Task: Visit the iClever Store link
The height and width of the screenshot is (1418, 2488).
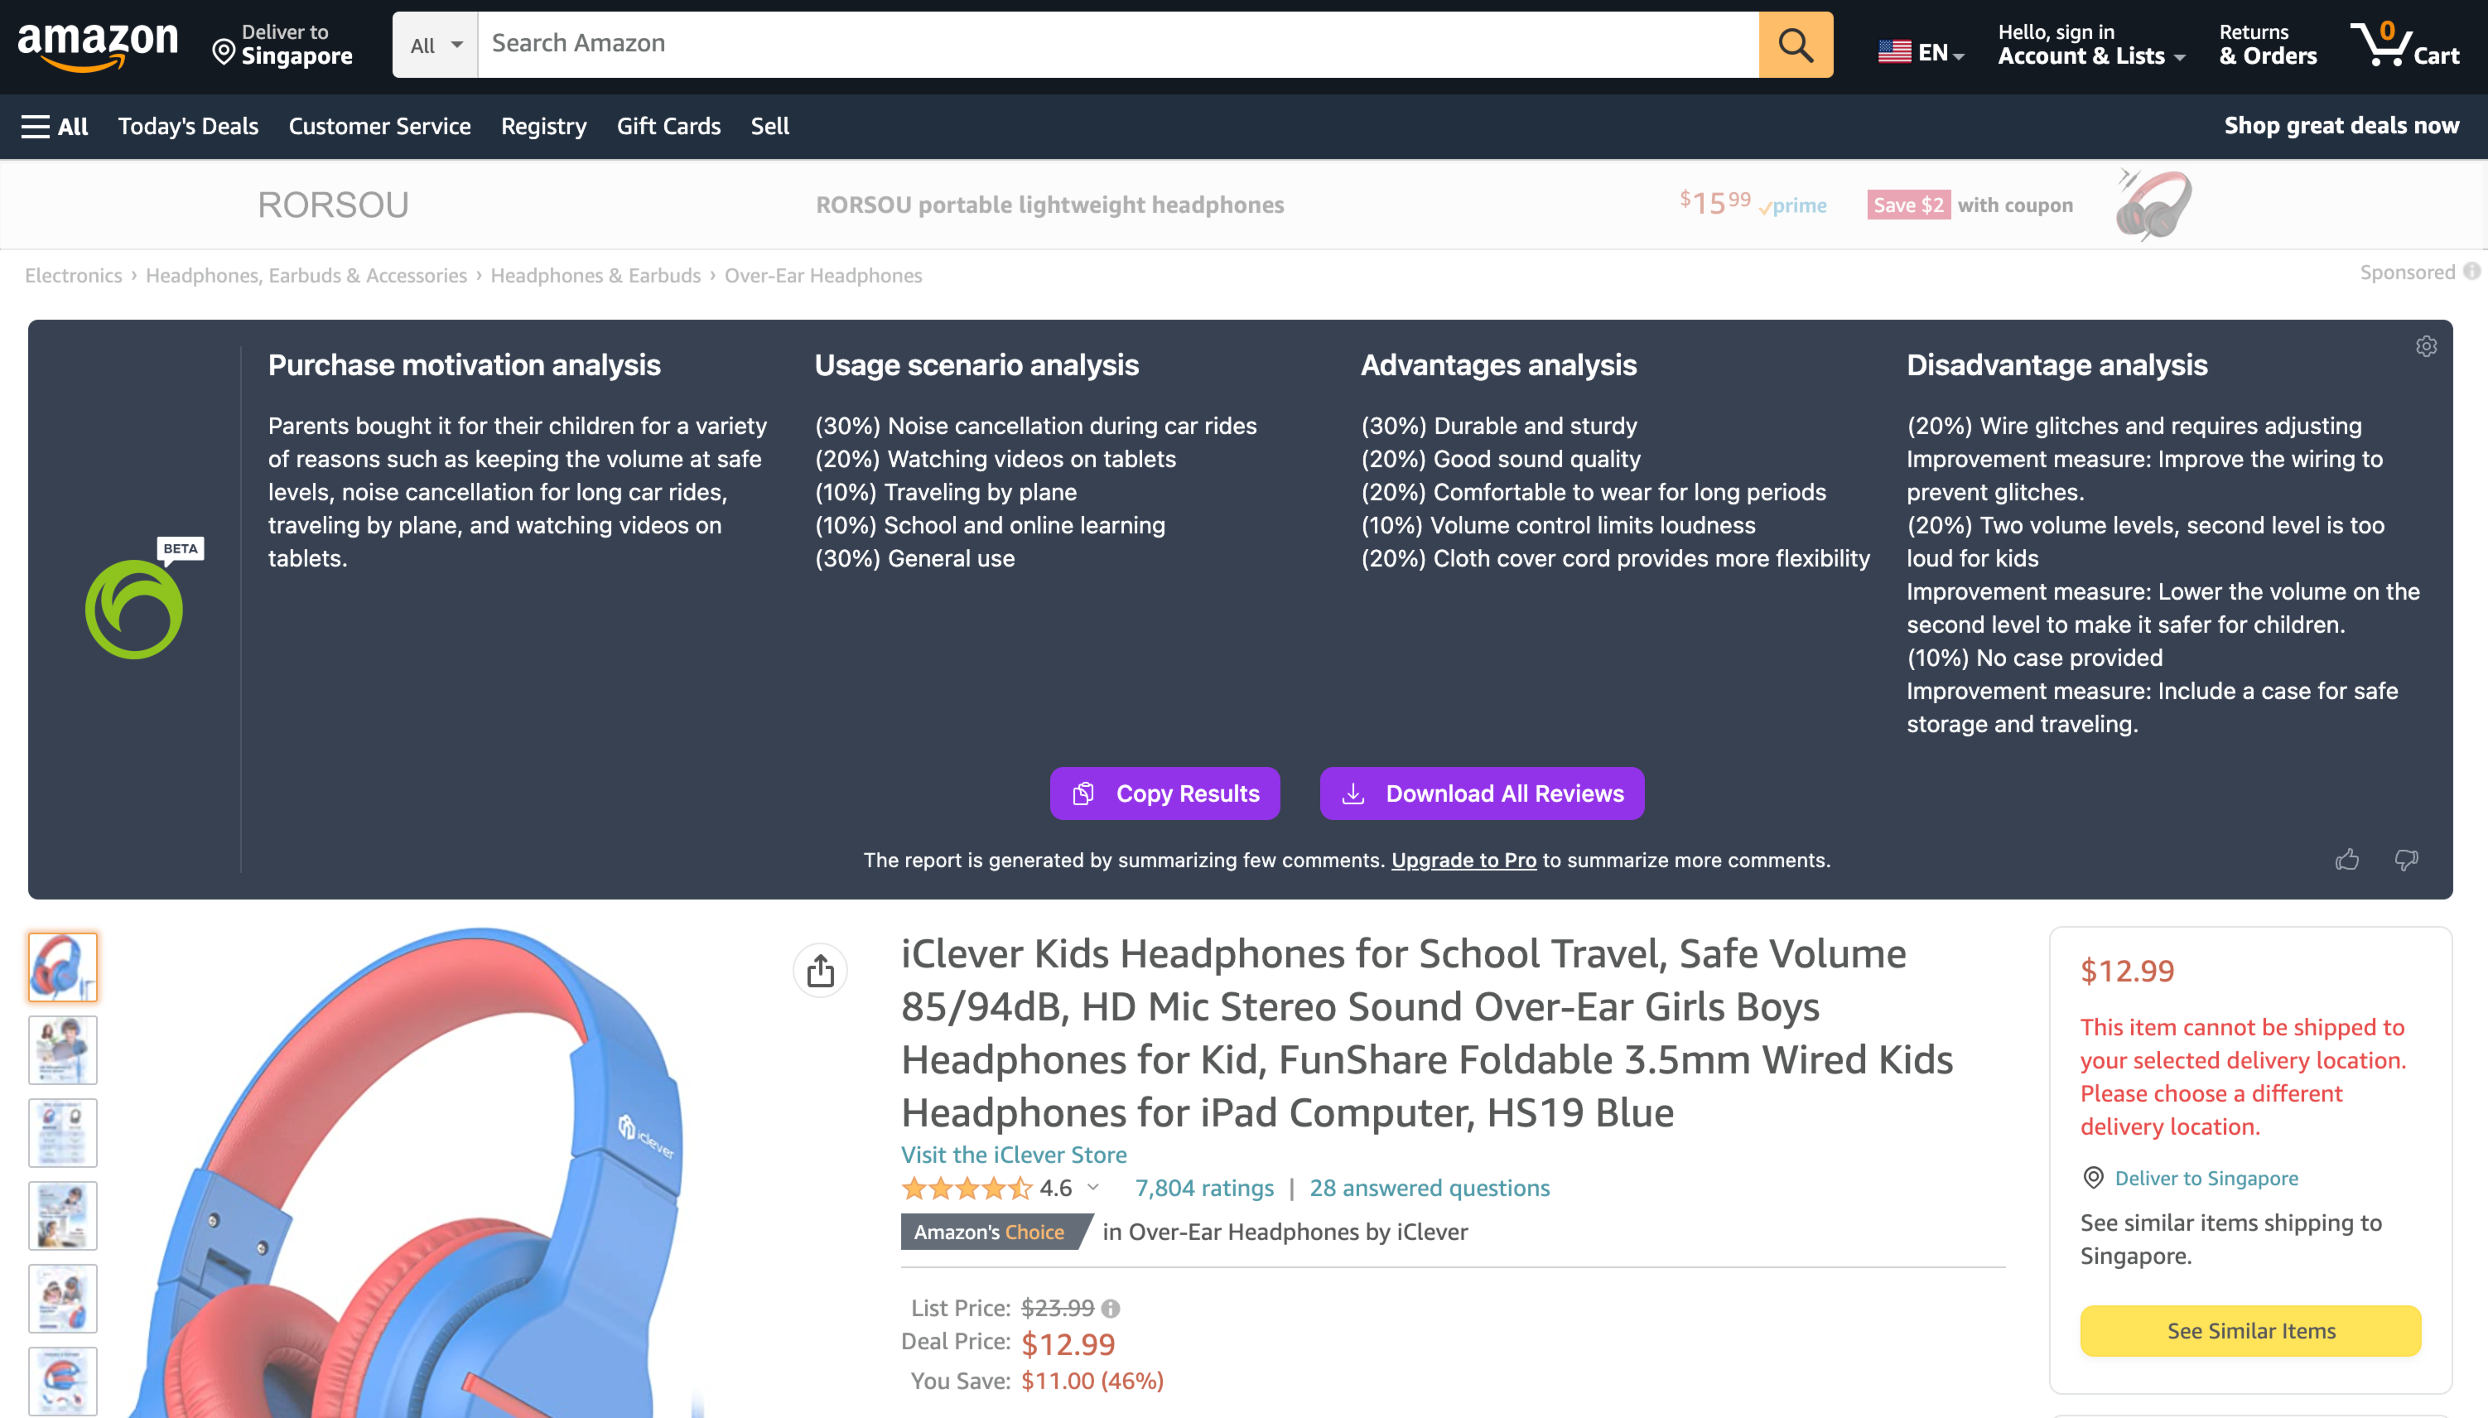Action: pos(1014,1155)
